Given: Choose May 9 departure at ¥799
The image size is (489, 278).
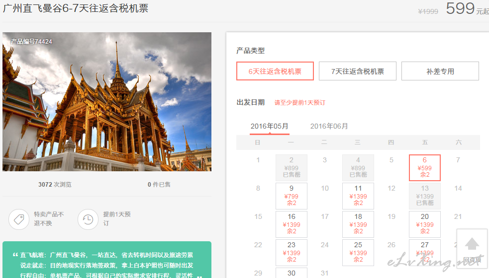Looking at the screenshot, I should click(x=292, y=196).
